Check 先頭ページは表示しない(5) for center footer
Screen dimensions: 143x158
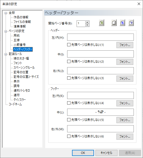[69, 120]
